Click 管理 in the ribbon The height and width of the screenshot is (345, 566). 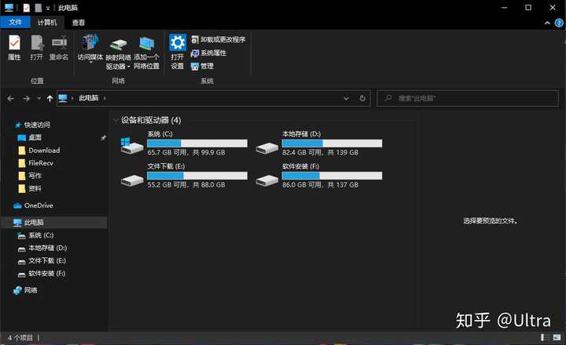tap(202, 66)
